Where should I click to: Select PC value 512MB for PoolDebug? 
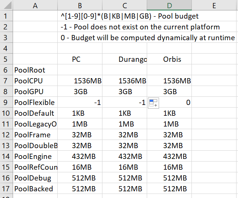(80, 178)
